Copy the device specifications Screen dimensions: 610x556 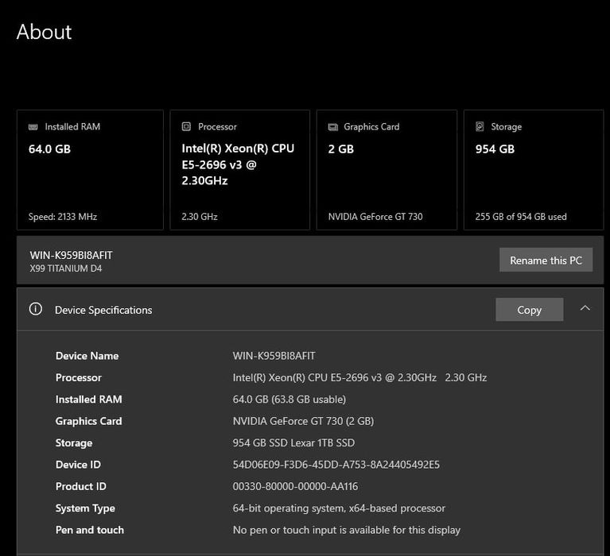(529, 310)
